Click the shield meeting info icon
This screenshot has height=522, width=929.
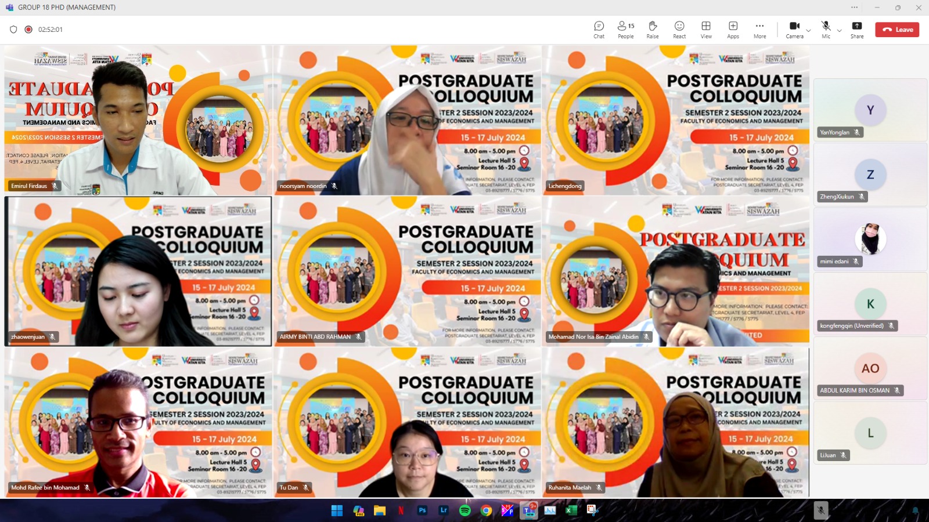13,30
